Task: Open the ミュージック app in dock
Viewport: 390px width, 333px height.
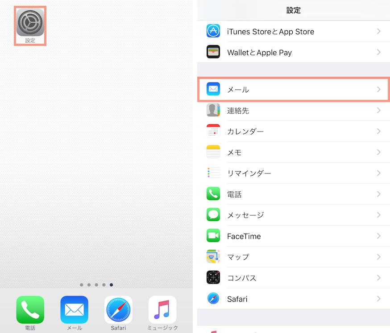Action: click(x=162, y=310)
